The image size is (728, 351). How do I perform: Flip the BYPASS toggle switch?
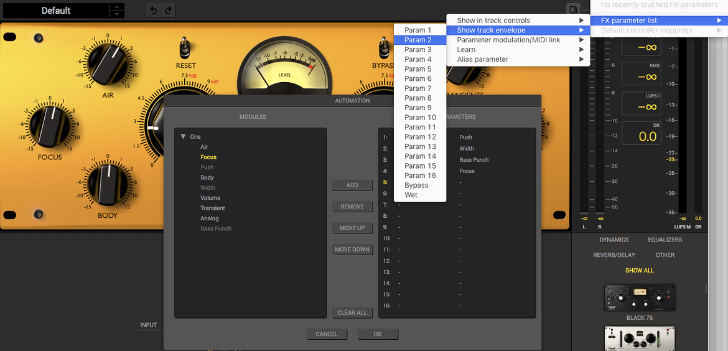(x=385, y=48)
